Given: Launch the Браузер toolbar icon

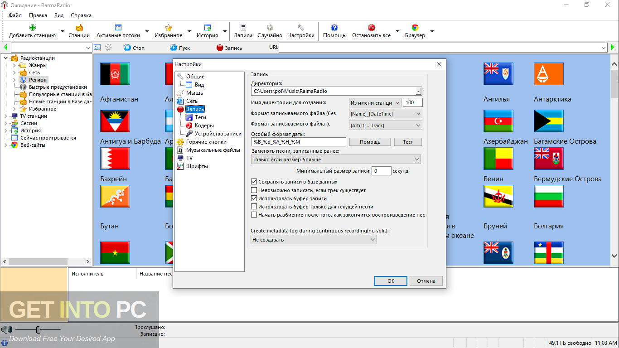Looking at the screenshot, I should [414, 31].
